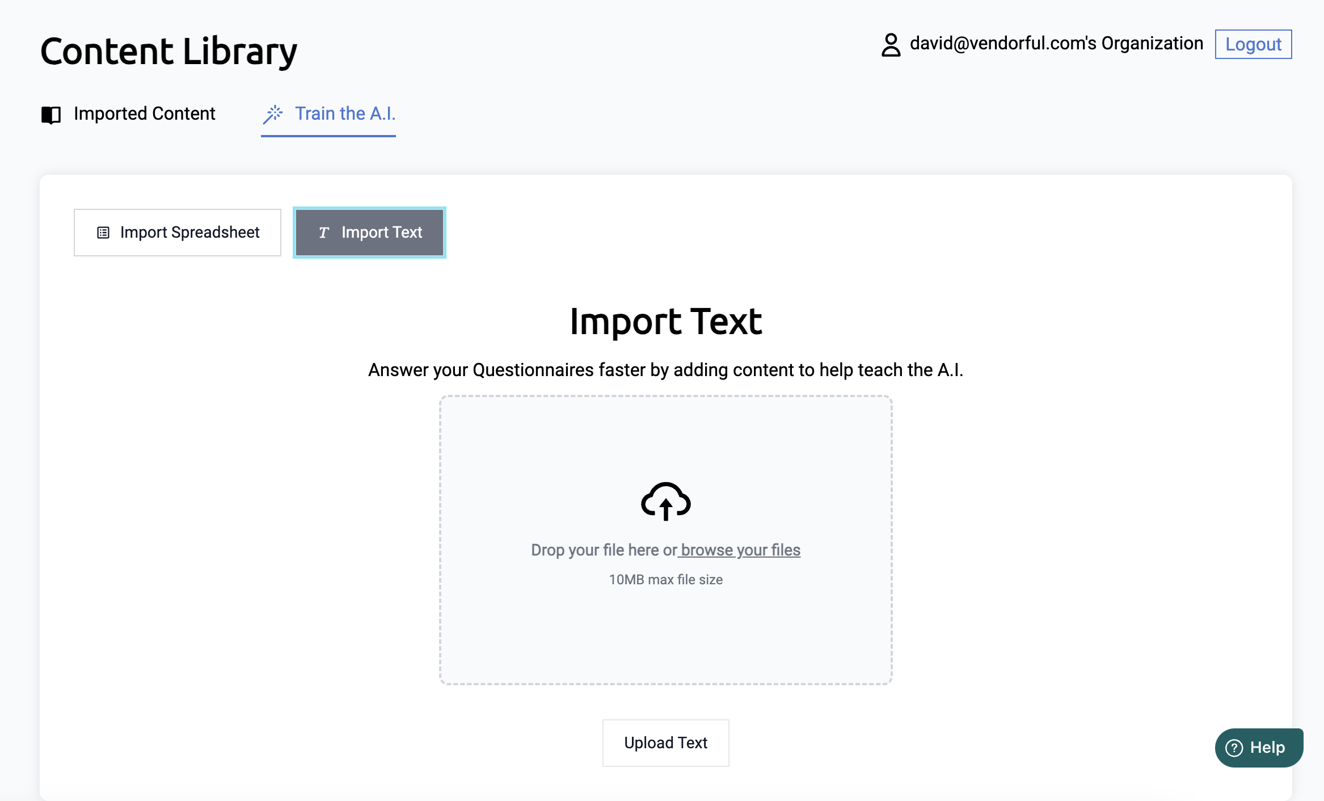
Task: Open the Imported Content tab
Action: (144, 114)
